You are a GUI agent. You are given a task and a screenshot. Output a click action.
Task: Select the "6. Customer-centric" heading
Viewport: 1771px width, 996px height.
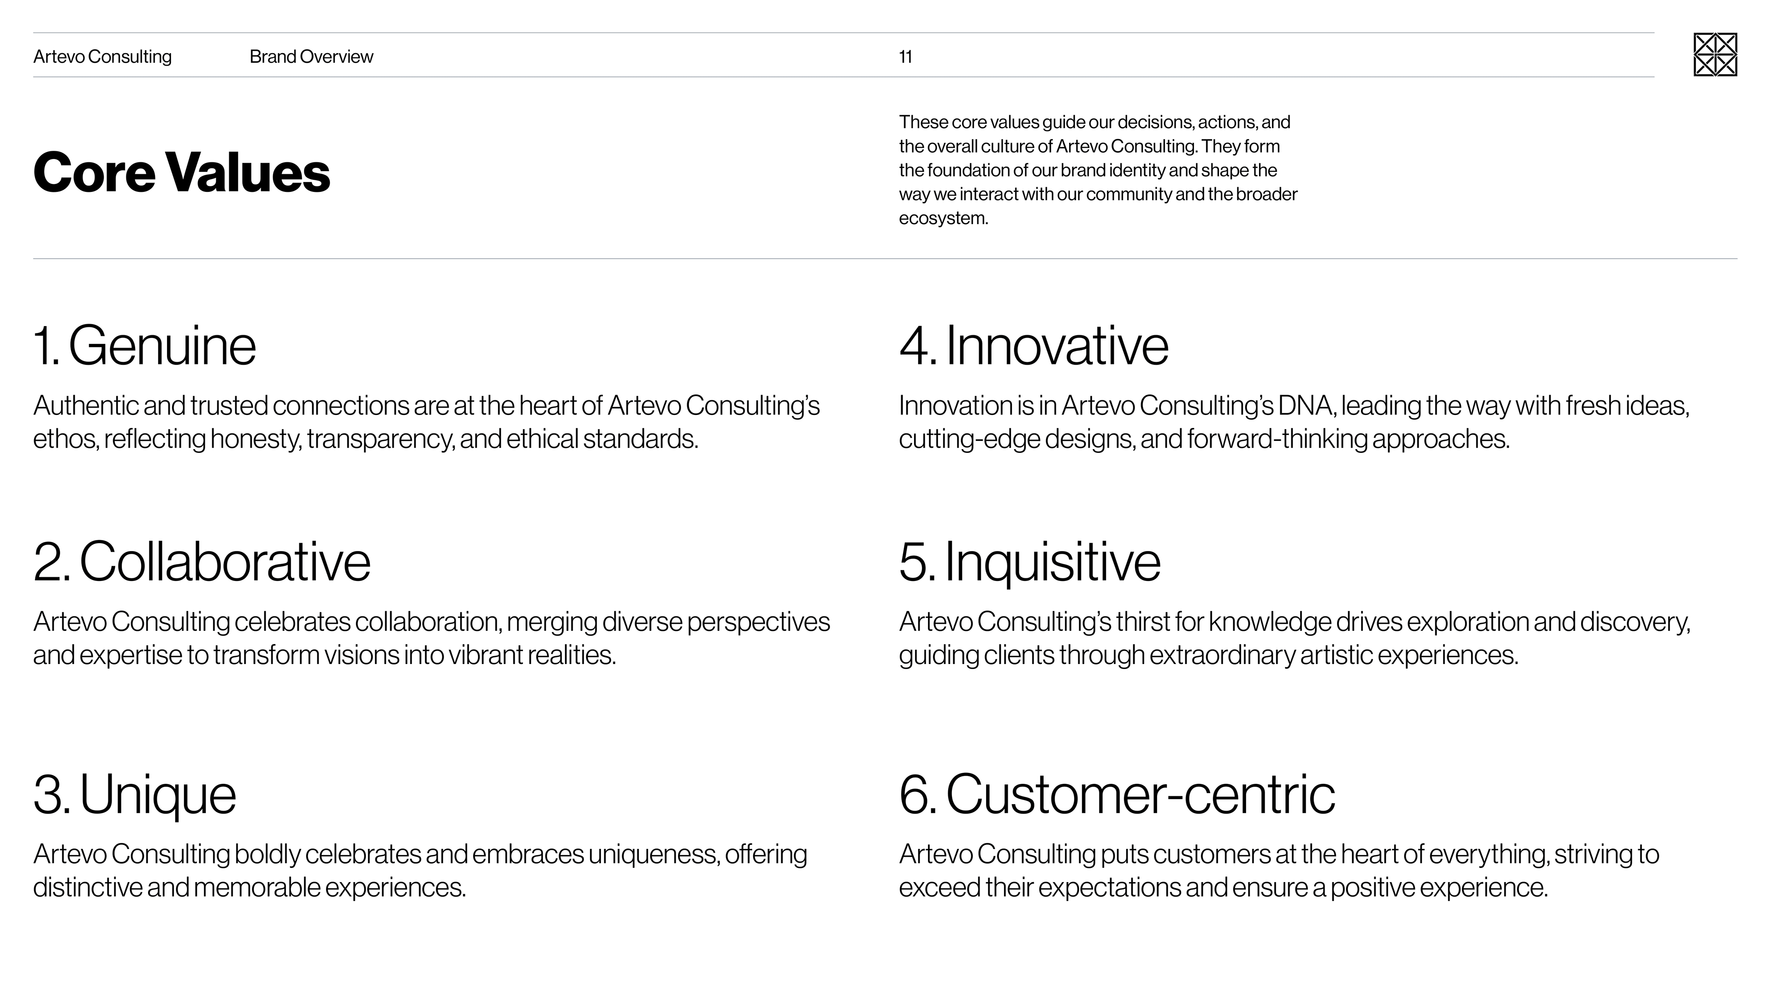pyautogui.click(x=1117, y=794)
